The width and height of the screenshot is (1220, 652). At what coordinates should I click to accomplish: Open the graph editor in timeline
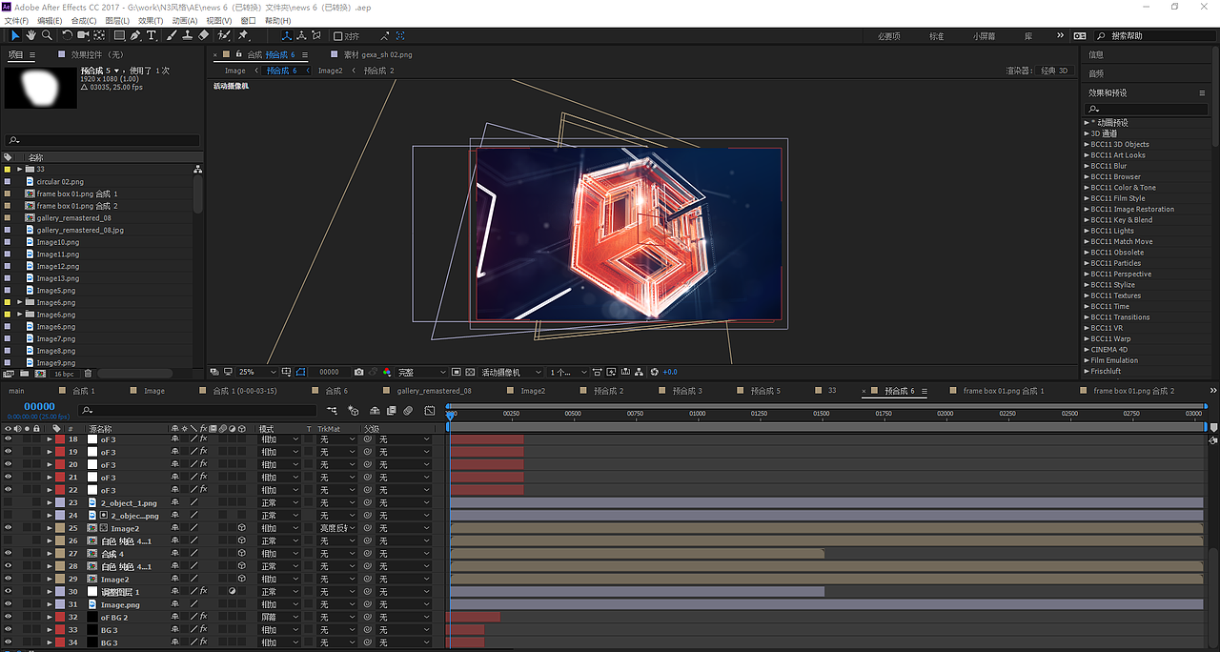(429, 410)
